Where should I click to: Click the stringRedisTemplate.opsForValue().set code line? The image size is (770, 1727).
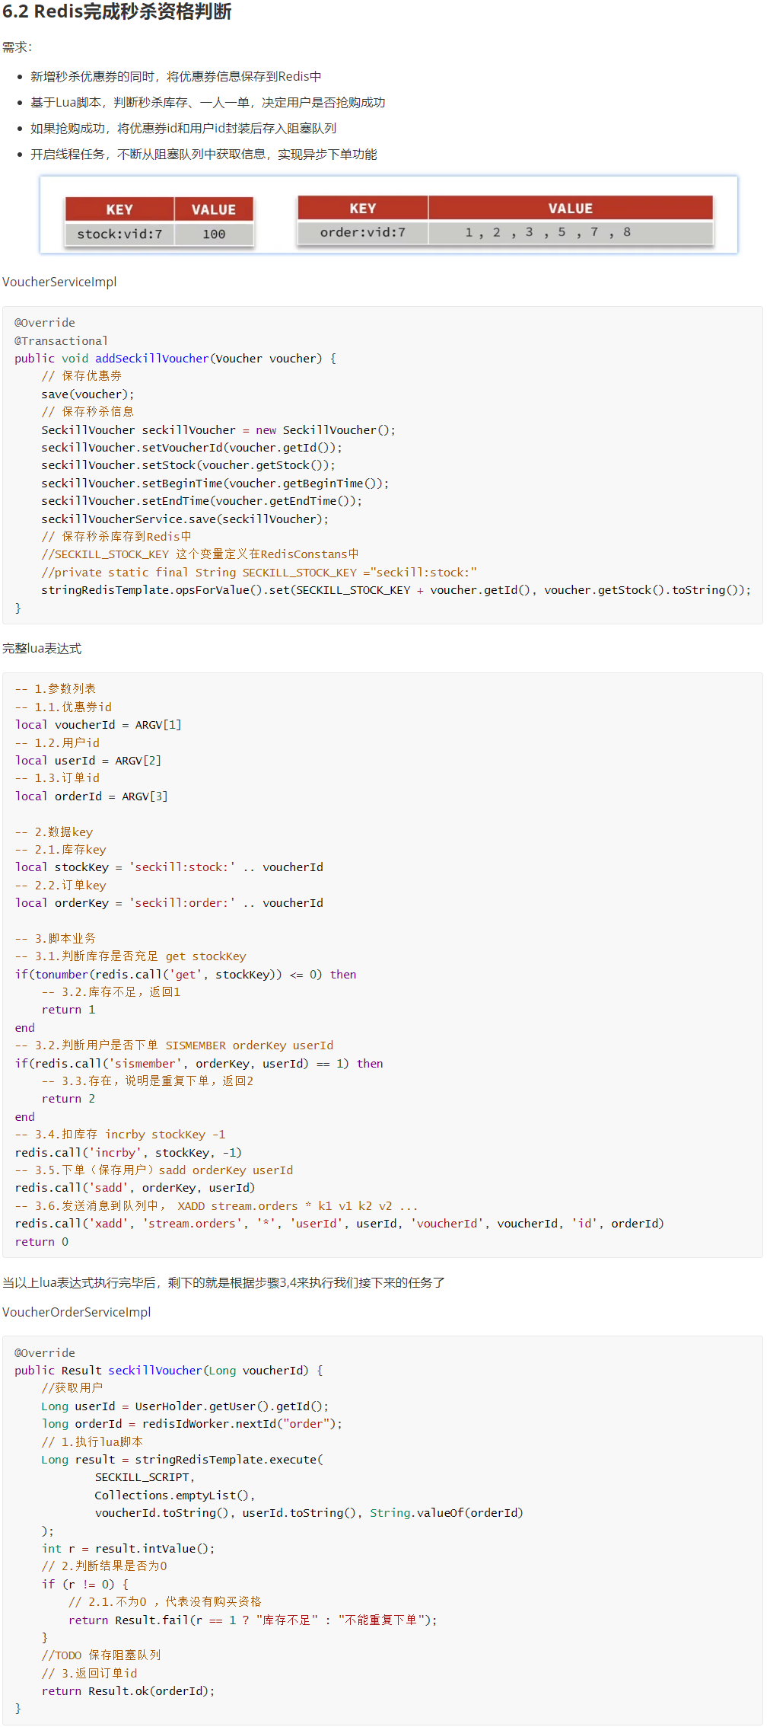coord(396,590)
